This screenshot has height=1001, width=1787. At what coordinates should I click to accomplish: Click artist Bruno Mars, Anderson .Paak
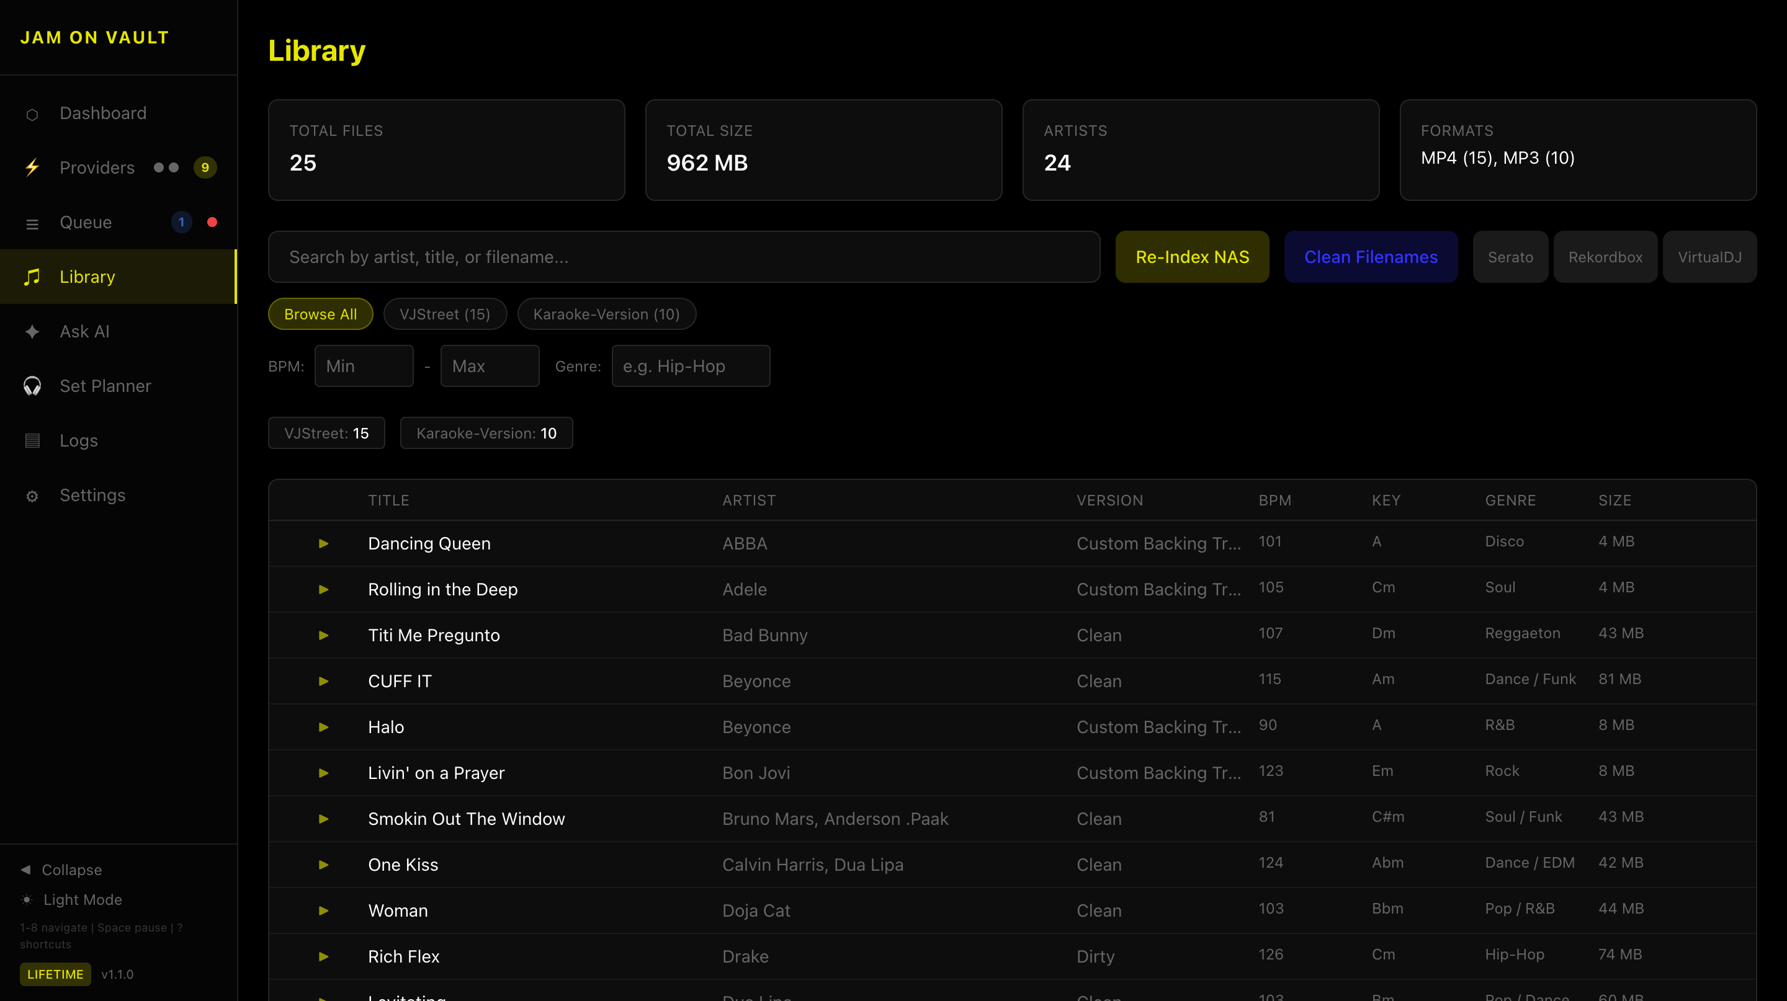pyautogui.click(x=835, y=819)
